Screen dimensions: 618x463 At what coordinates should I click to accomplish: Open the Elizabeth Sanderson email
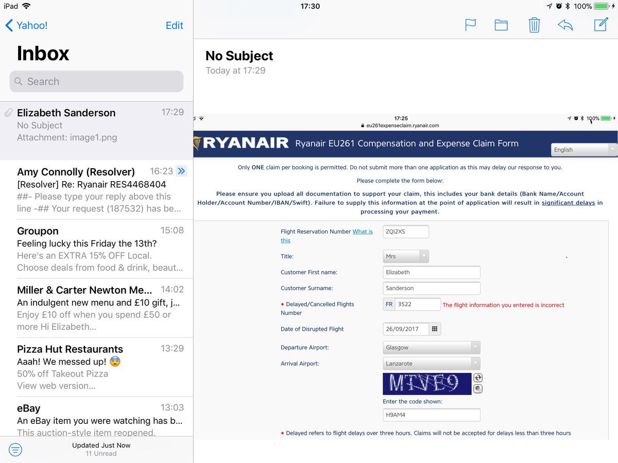(96, 131)
